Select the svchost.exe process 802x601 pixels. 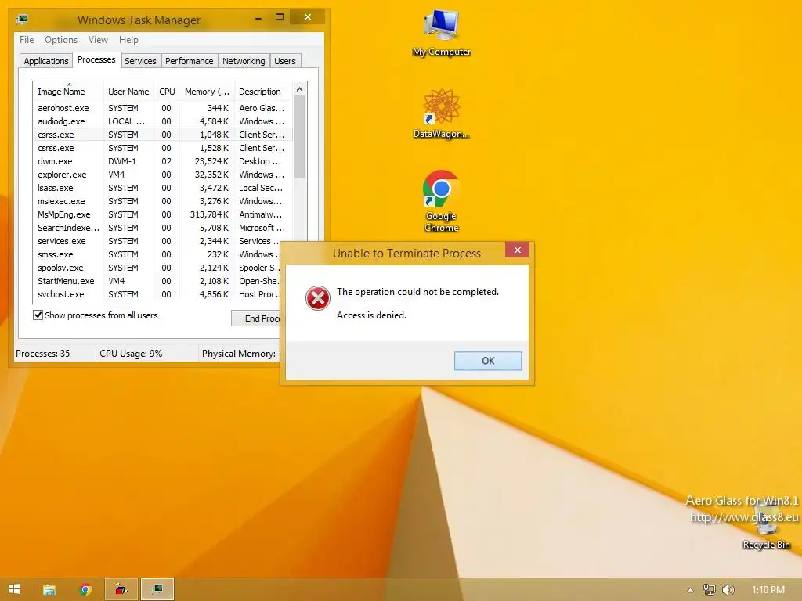coord(157,294)
